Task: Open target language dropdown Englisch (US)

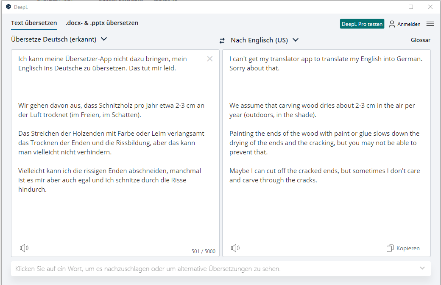Action: [x=264, y=40]
